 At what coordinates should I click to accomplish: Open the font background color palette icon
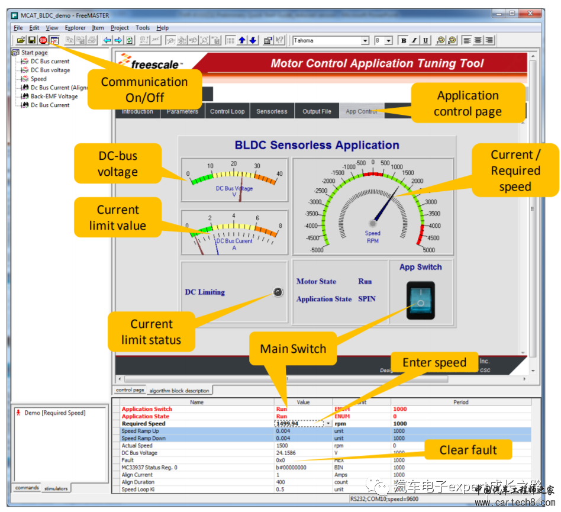[452, 40]
